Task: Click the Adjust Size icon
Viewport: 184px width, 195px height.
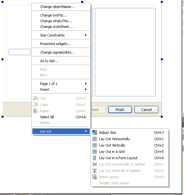Action: tap(95, 133)
